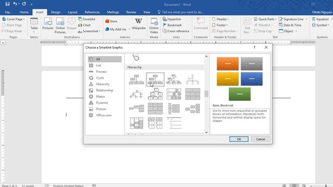Viewport: 333px width, 187px height.
Task: Insert an Online Video
Action: click(x=154, y=25)
